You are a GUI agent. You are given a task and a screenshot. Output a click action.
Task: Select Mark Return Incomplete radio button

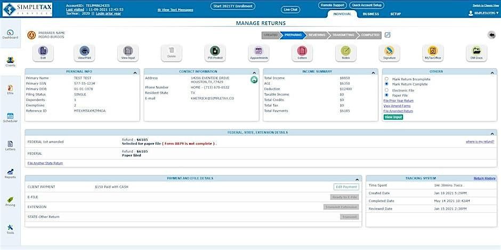tap(386, 79)
